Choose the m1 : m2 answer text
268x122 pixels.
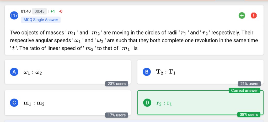(34, 103)
